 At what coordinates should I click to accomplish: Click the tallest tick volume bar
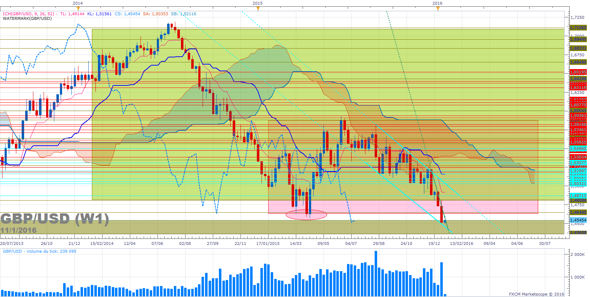(x=376, y=274)
